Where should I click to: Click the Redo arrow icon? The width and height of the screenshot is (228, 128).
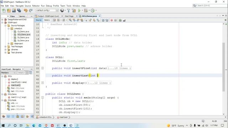(x=31, y=10)
